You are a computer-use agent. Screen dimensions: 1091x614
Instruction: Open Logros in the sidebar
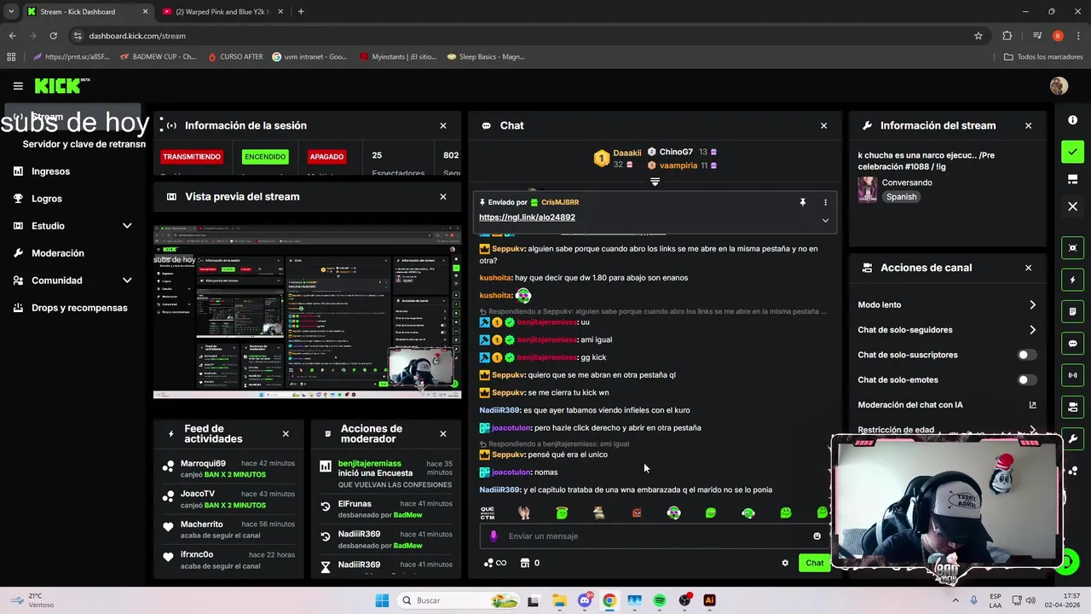click(x=46, y=199)
